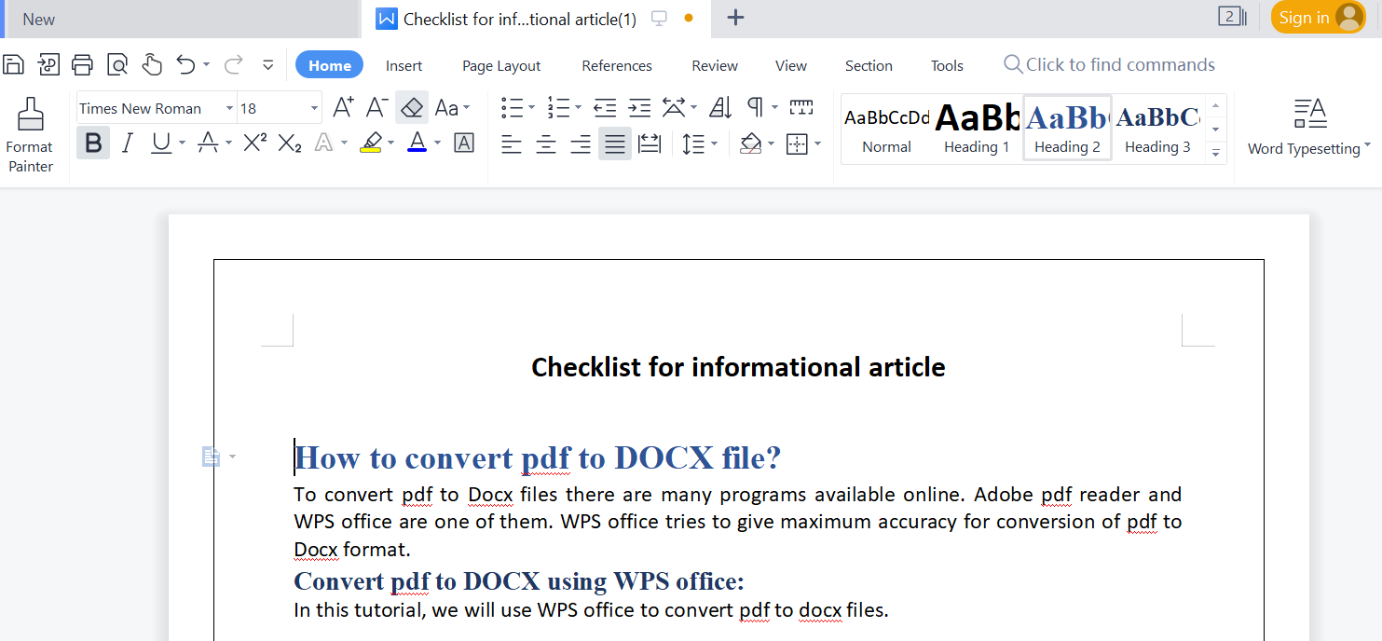Apply the Heading 2 style
This screenshot has width=1382, height=641.
tap(1067, 129)
